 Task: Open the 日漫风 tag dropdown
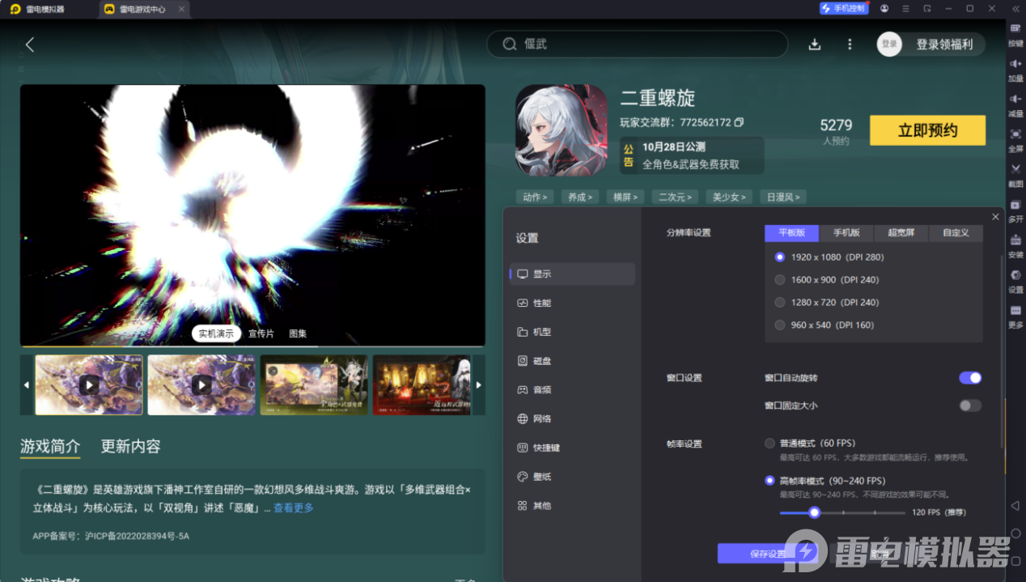tap(782, 197)
